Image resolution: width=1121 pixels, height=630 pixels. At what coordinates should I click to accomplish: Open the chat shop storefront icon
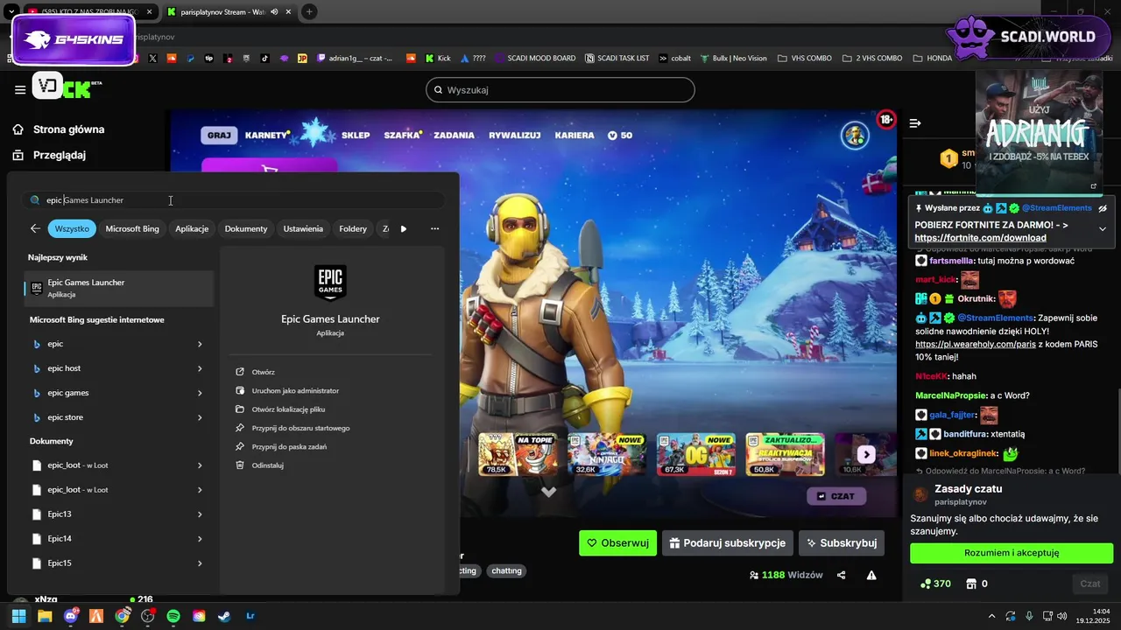970,584
